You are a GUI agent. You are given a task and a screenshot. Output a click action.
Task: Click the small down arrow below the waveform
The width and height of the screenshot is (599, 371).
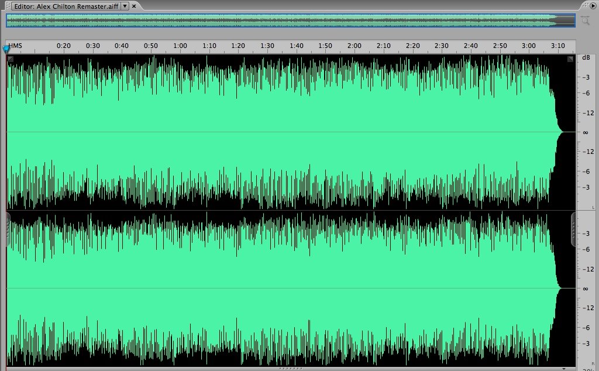[564, 369]
